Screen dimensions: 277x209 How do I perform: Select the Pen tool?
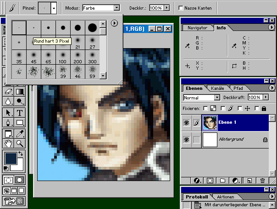pyautogui.click(x=8, y=122)
